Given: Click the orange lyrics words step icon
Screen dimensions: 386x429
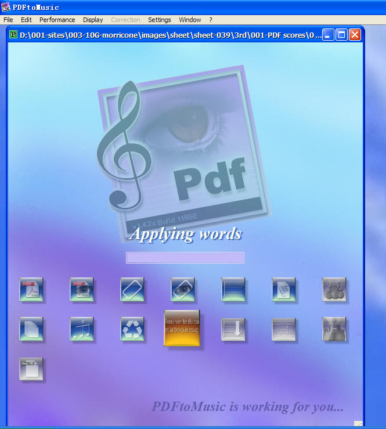Looking at the screenshot, I should tap(182, 328).
